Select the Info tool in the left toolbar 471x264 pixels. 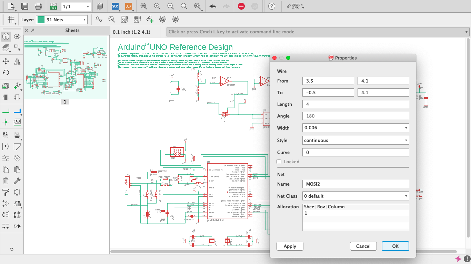point(6,36)
